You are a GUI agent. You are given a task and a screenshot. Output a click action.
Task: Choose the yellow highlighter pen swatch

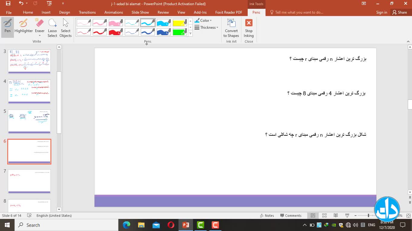[x=180, y=23]
